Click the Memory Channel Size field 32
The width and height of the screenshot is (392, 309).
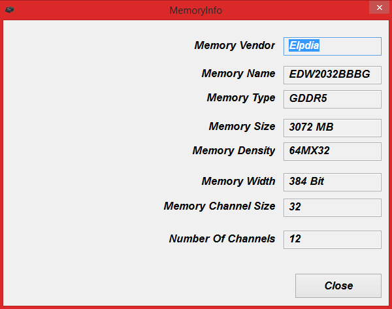pyautogui.click(x=333, y=208)
